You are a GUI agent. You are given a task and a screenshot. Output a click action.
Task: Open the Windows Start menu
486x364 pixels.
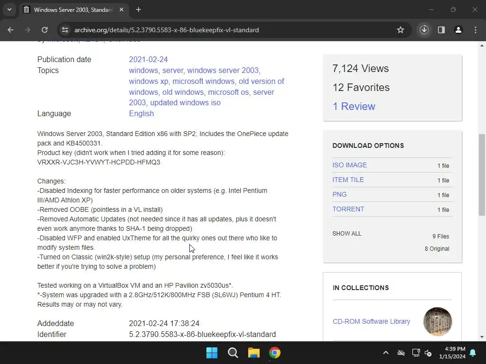pos(212,353)
